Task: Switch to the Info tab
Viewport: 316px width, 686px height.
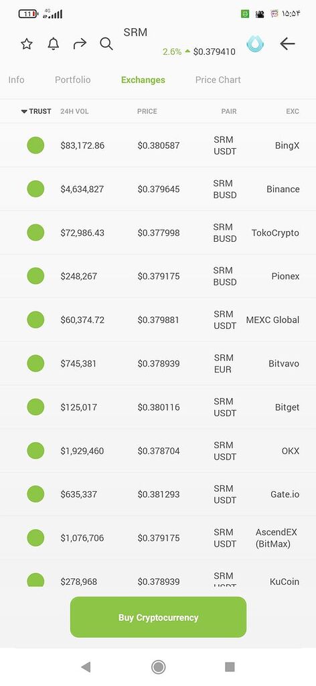Action: coord(16,80)
